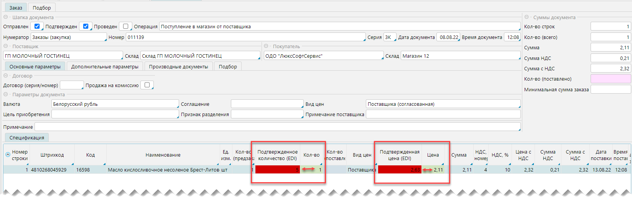The height and width of the screenshot is (199, 632).
Task: Click the collapse icon beside Покупатель
Action: [266, 46]
